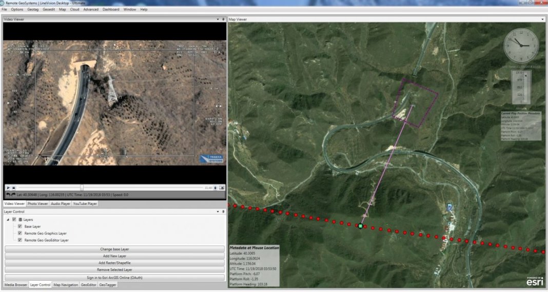The width and height of the screenshot is (548, 292).
Task: Open the GeoTagger tab
Action: tap(108, 285)
